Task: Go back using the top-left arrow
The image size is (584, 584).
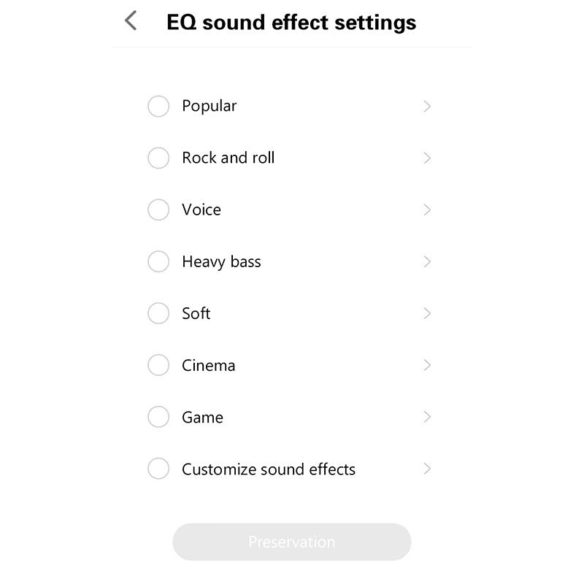Action: click(x=131, y=21)
